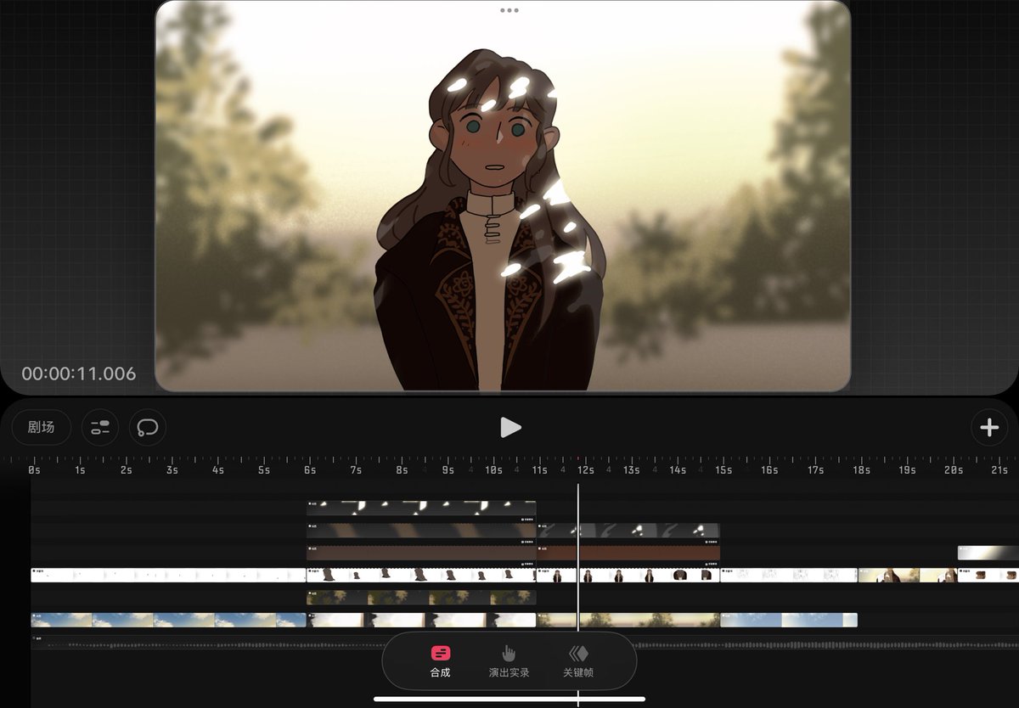Select the blue sky clip starting at 15s
The width and height of the screenshot is (1019, 708).
click(789, 620)
